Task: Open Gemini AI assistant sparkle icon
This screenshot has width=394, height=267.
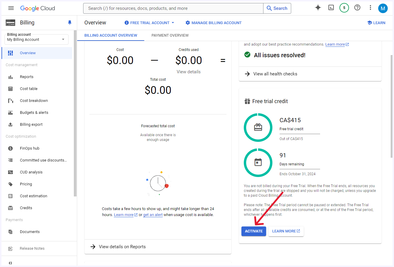Action: point(318,8)
